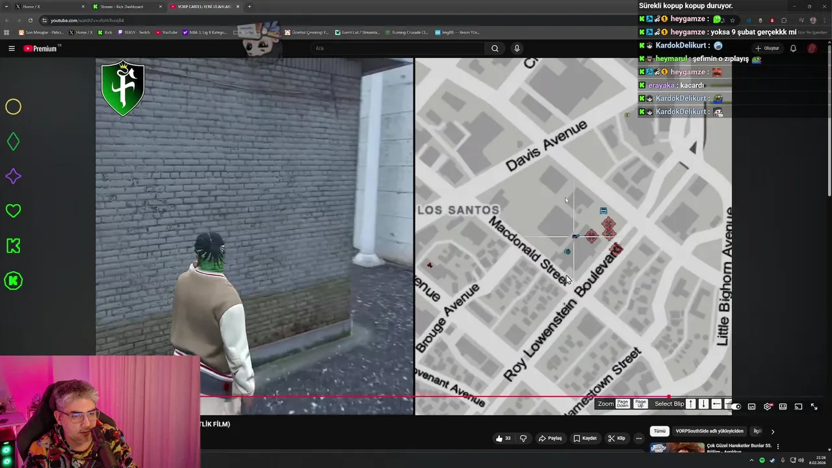This screenshot has width=832, height=468.
Task: Show more filter chips with right chevron
Action: coord(772,431)
